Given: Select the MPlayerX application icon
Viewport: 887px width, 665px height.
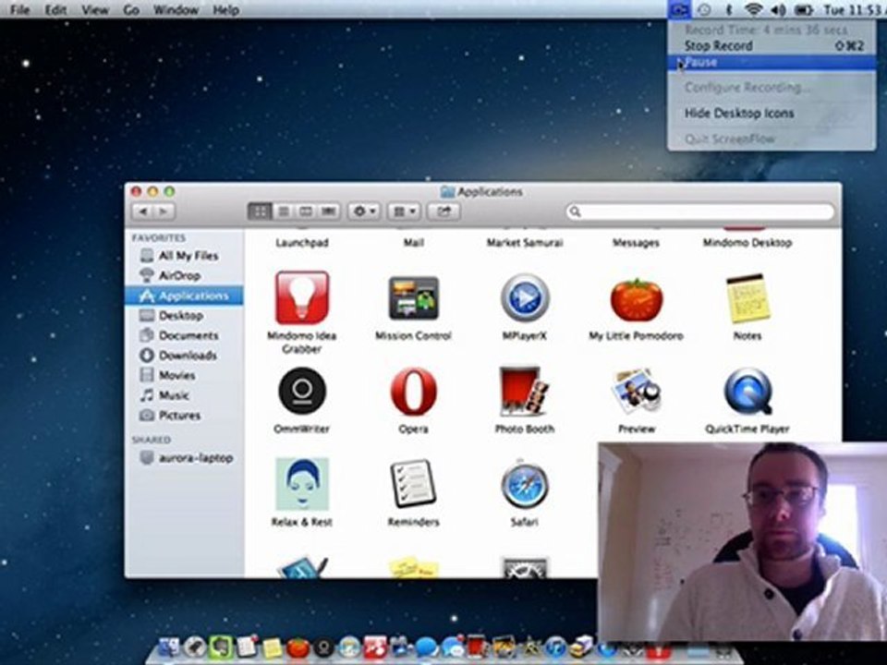Looking at the screenshot, I should (525, 298).
